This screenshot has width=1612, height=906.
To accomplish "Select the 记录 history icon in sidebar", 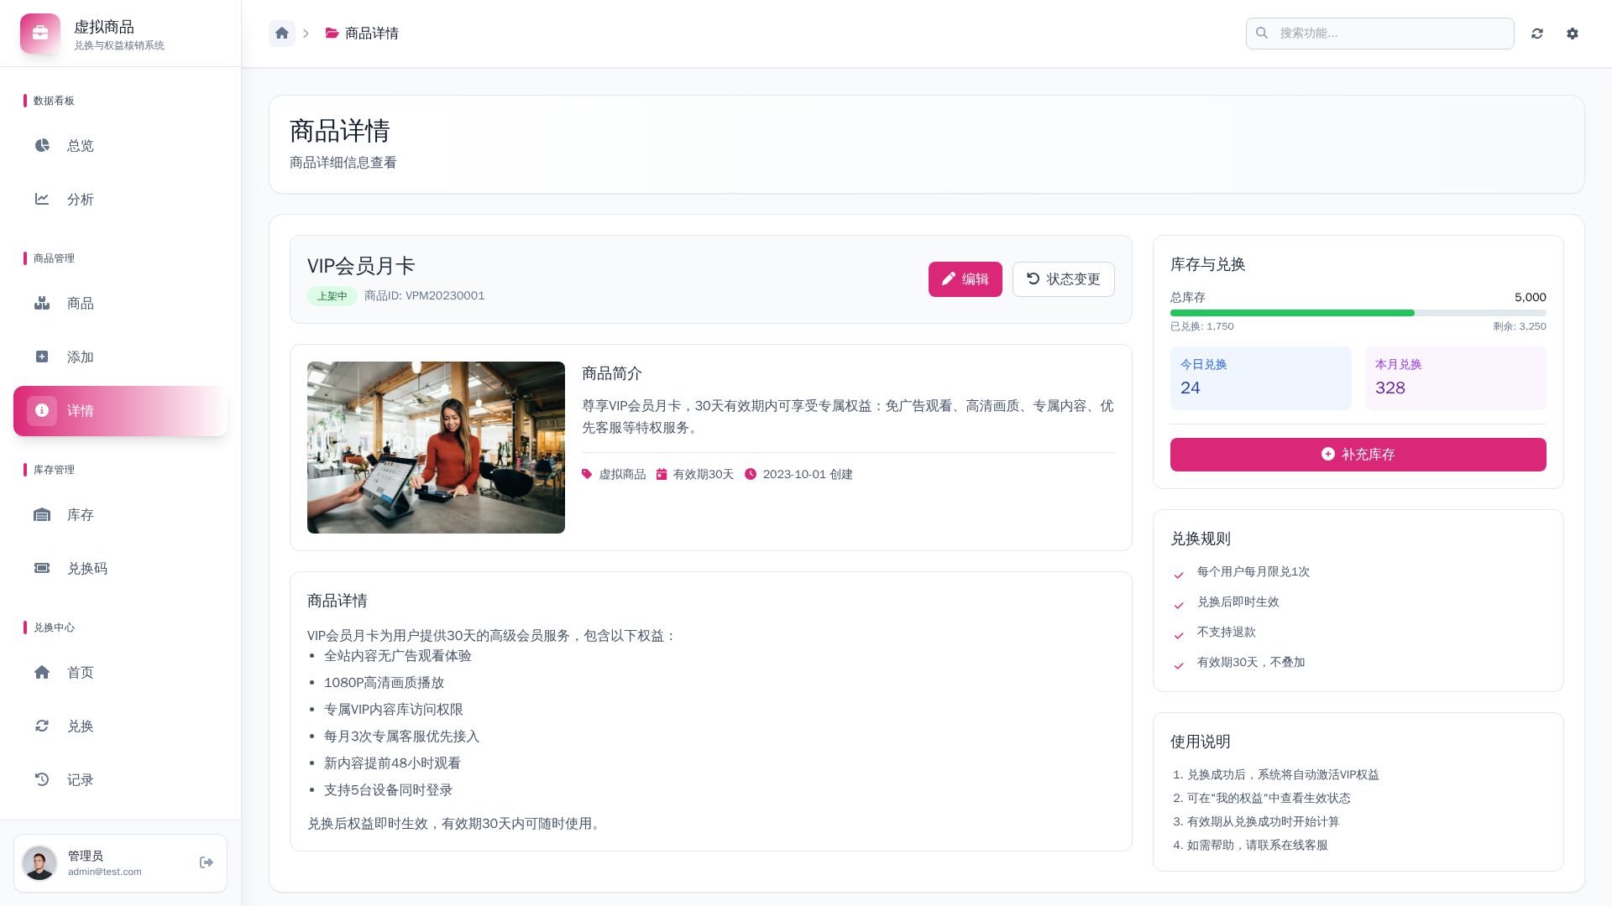I will (42, 779).
